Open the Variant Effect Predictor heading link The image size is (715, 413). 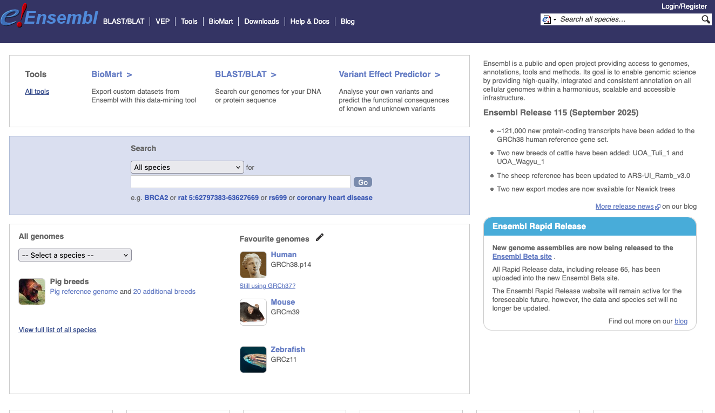pyautogui.click(x=389, y=74)
